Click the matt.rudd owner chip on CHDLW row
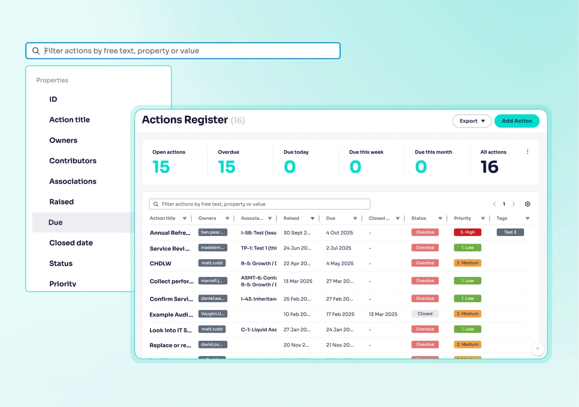This screenshot has width=579, height=407. pos(212,263)
